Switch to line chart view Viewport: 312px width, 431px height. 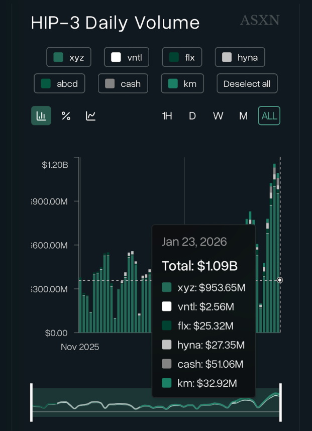(90, 116)
